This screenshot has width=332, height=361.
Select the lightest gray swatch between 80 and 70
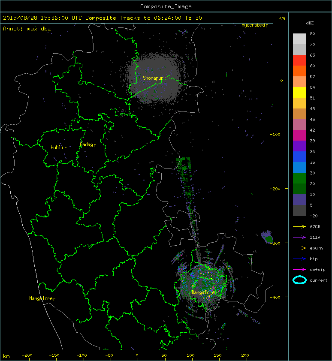click(299, 39)
